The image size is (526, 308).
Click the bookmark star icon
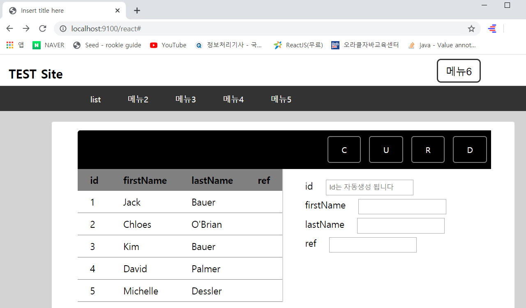click(471, 28)
